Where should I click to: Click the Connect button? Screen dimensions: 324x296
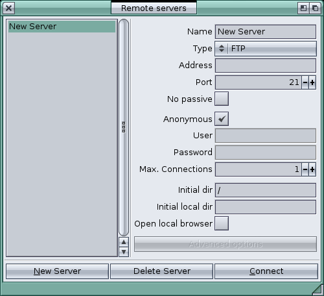[266, 271]
